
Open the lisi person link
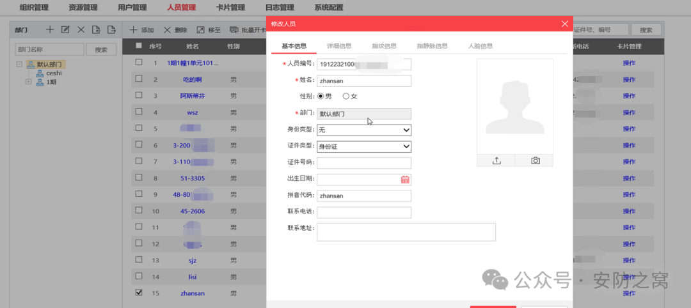click(x=193, y=277)
